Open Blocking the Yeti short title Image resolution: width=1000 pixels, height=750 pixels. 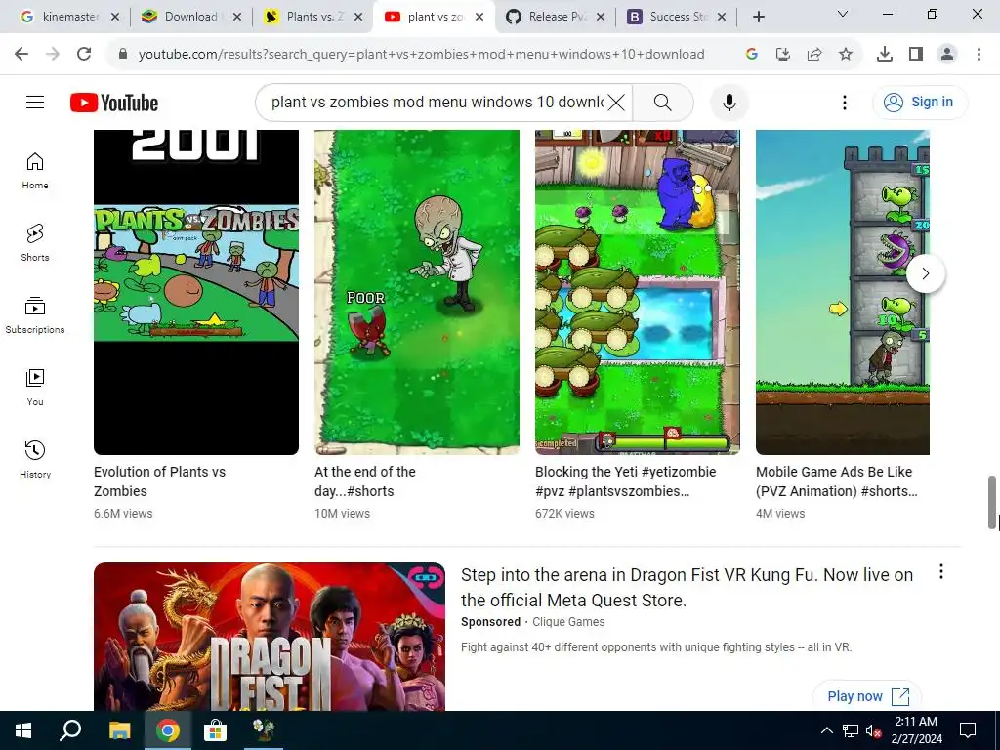[626, 481]
